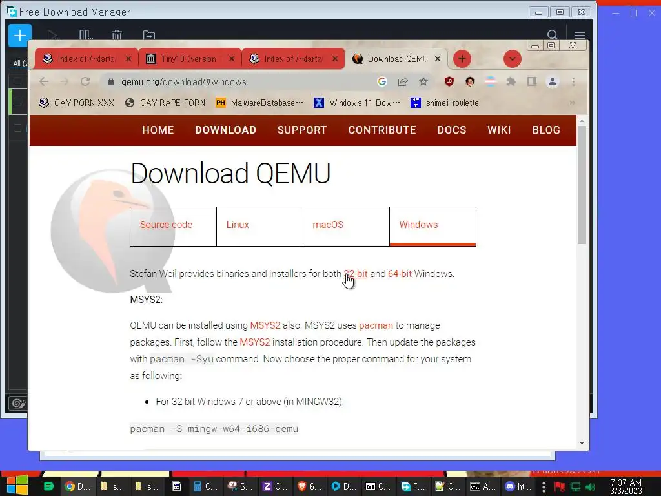661x496 pixels.
Task: Click the scrollbar down arrow
Action: [582, 443]
